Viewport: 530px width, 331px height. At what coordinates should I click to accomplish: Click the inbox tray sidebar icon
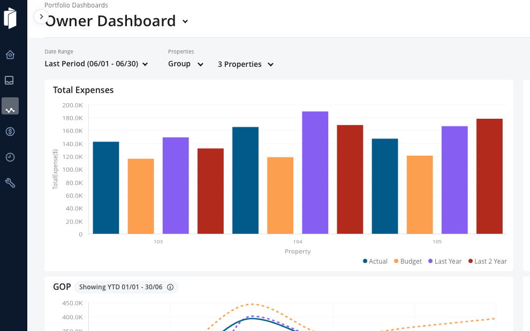[x=10, y=80]
